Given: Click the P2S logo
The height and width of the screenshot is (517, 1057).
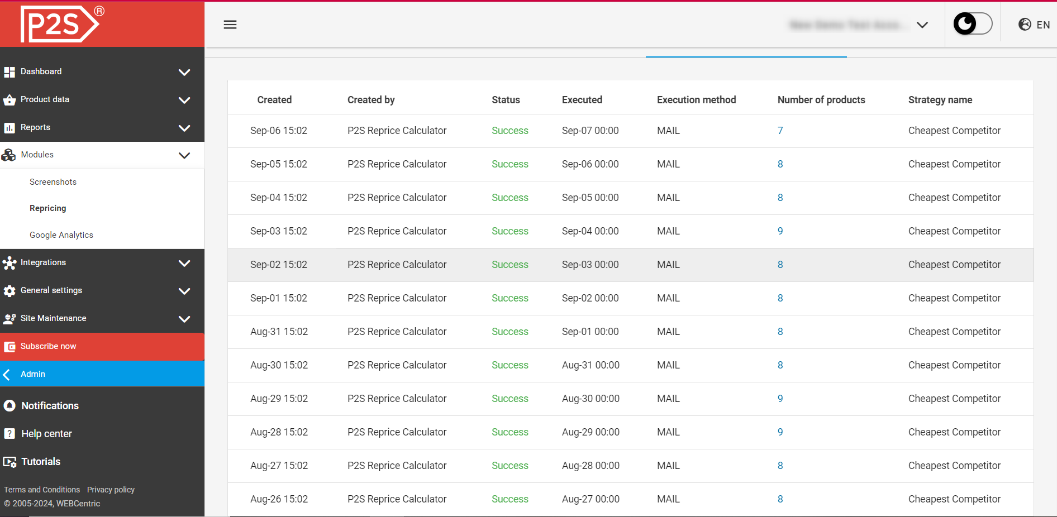Looking at the screenshot, I should tap(62, 24).
